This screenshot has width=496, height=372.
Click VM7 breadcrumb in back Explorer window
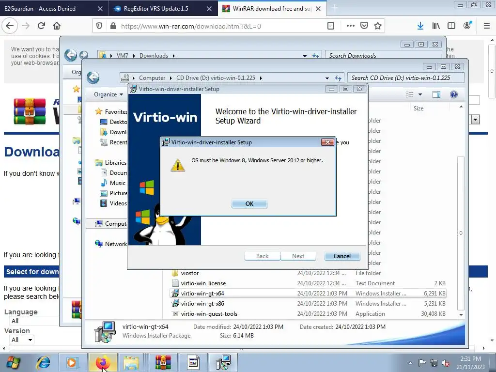[x=122, y=56]
